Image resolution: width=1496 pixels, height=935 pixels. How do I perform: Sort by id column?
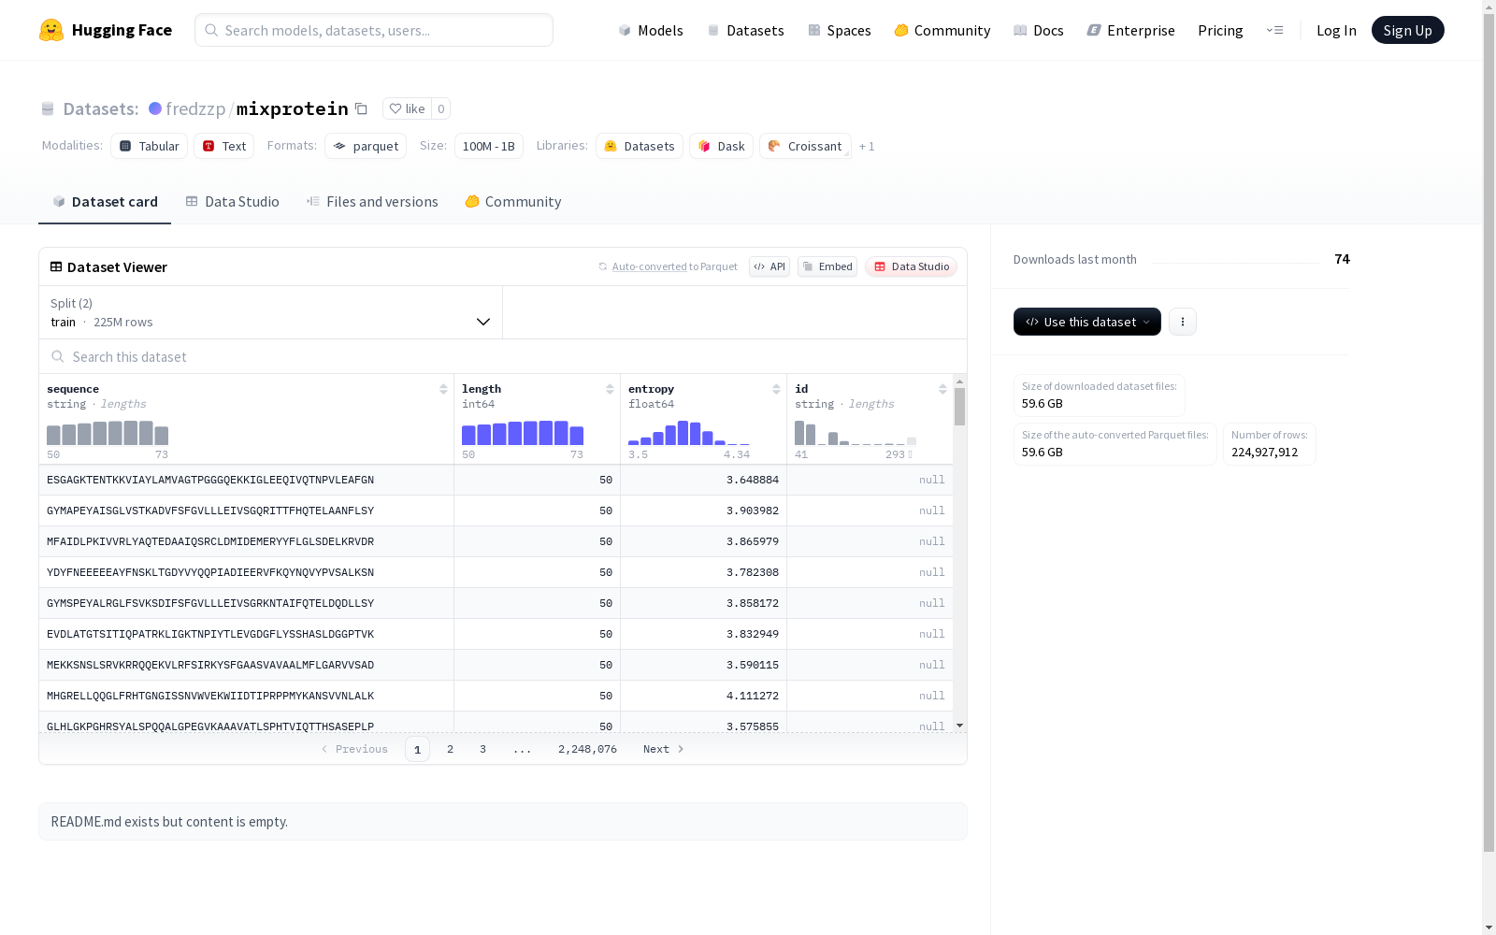pos(942,389)
